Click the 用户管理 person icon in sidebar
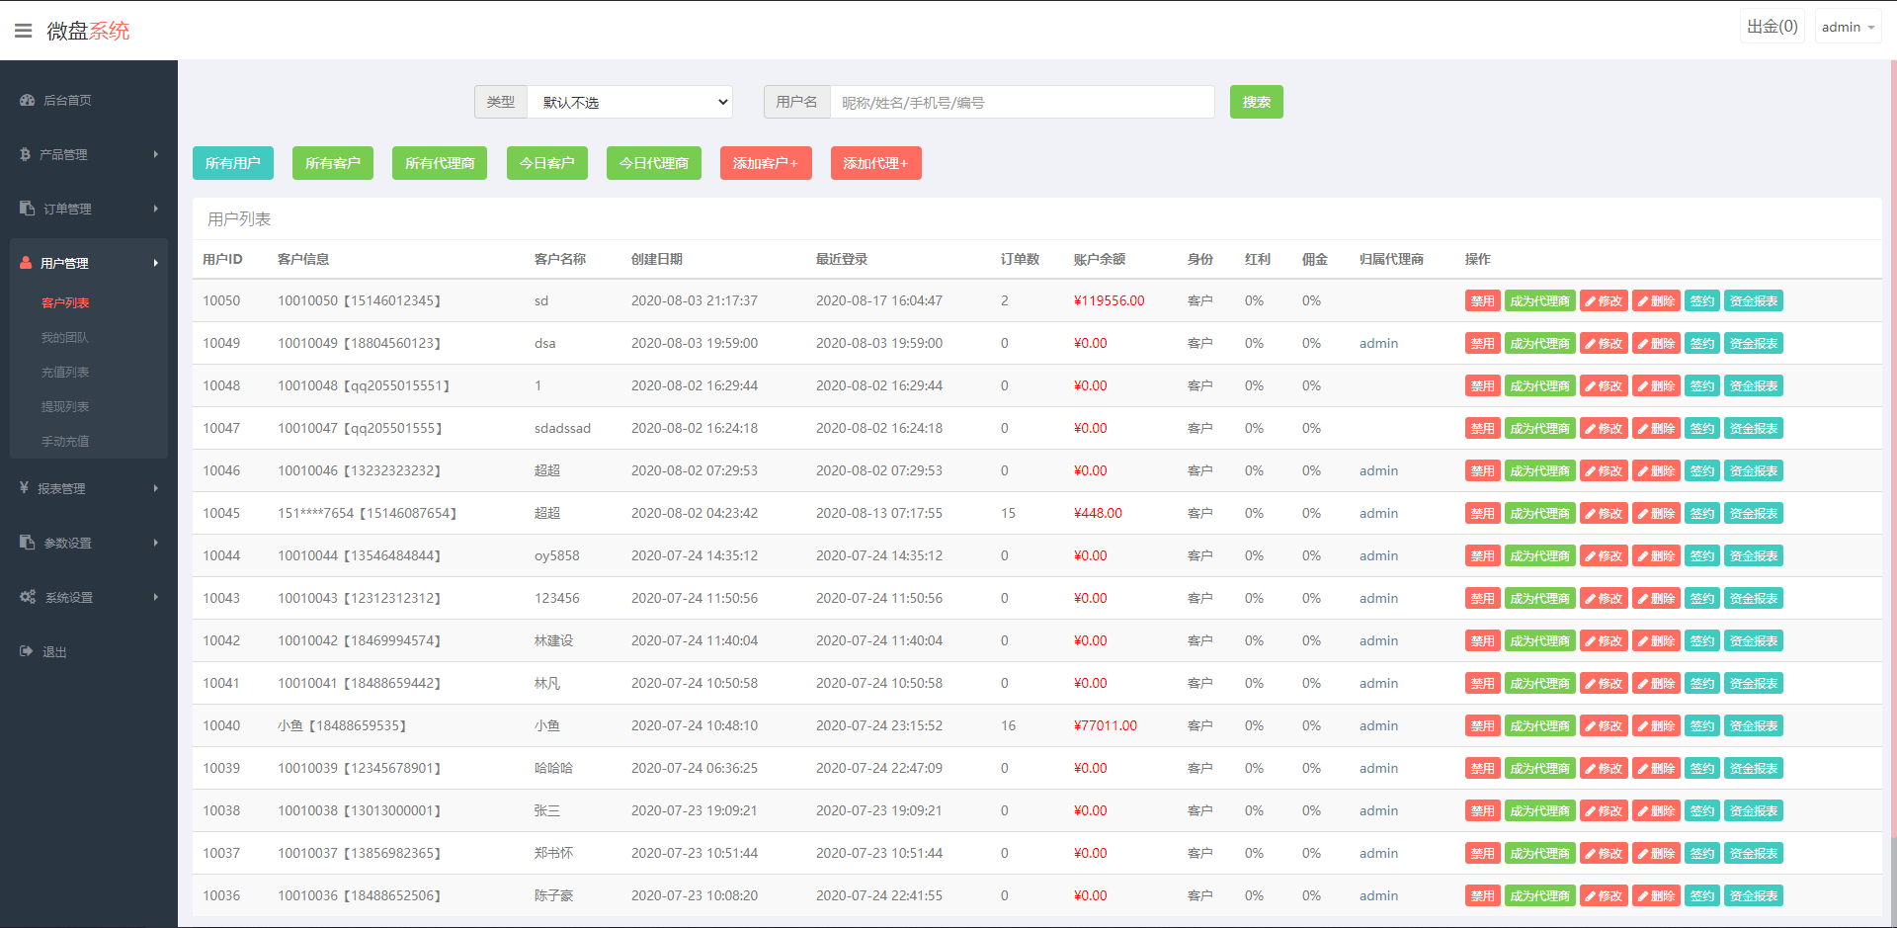 pos(25,263)
